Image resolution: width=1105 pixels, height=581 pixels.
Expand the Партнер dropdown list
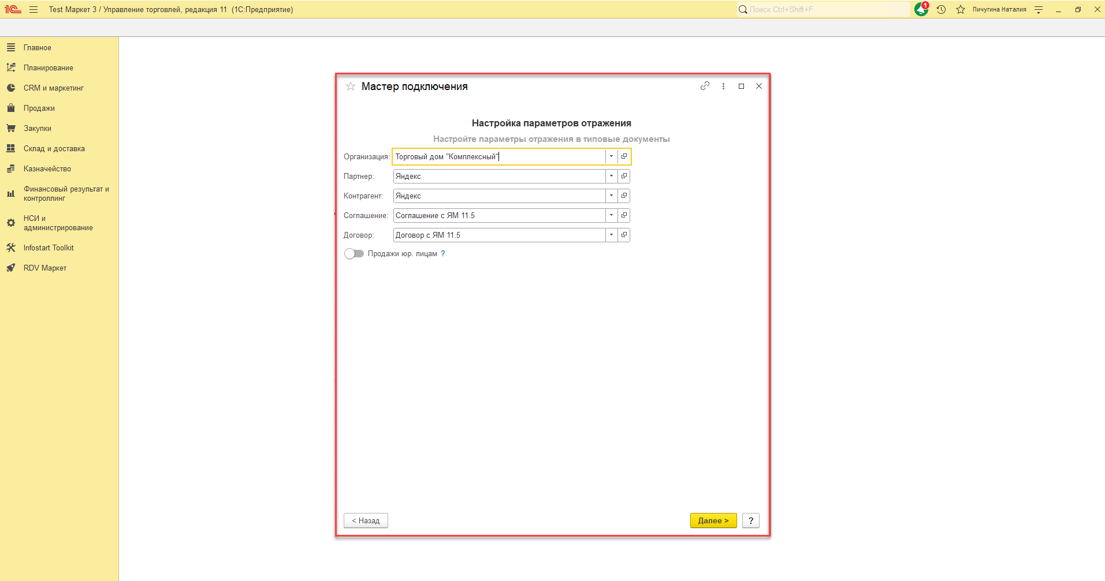click(x=611, y=176)
